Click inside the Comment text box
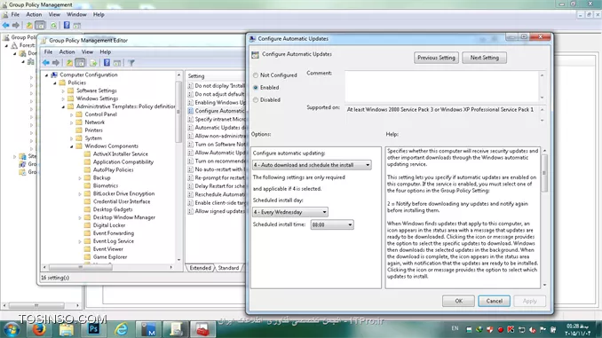602x338 pixels. pyautogui.click(x=441, y=86)
